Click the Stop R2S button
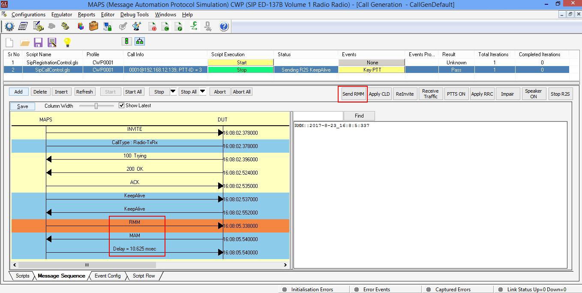Image resolution: width=582 pixels, height=293 pixels. point(560,94)
